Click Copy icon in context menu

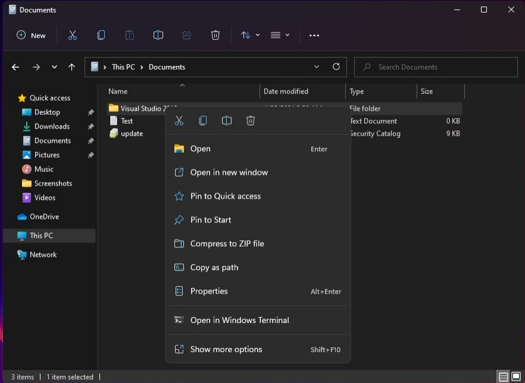[203, 121]
